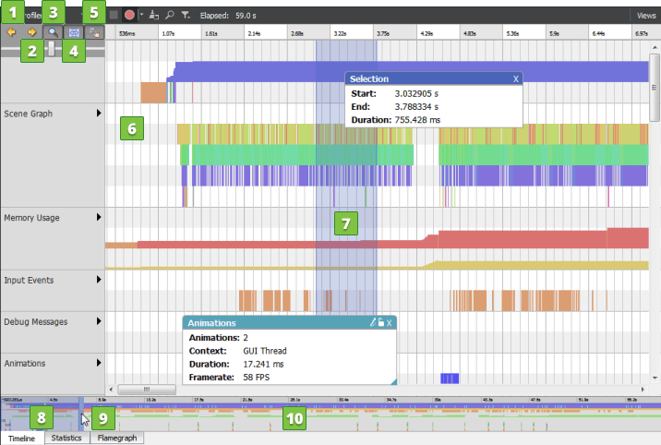Switch to the Statistics tab
Viewport: 661px width, 445px height.
pyautogui.click(x=66, y=438)
